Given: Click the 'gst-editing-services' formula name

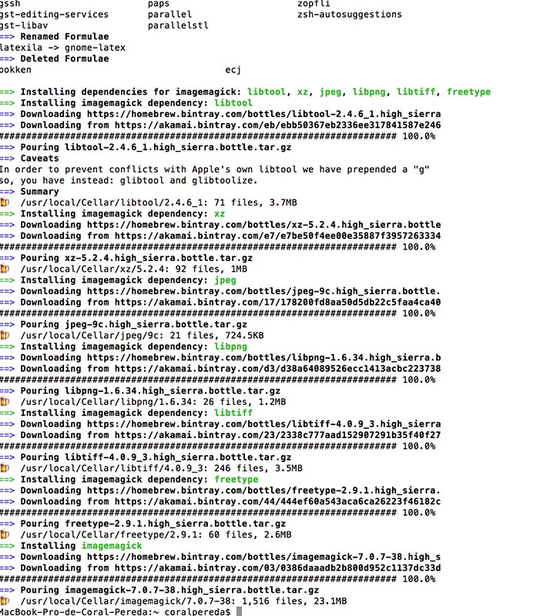Looking at the screenshot, I should tap(54, 15).
